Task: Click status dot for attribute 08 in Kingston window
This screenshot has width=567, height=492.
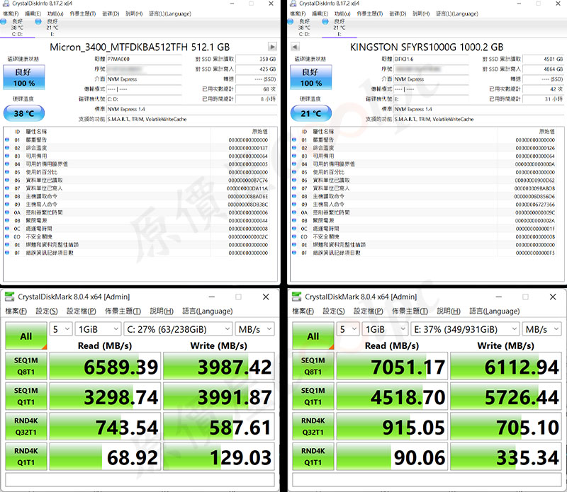Action: 294,196
